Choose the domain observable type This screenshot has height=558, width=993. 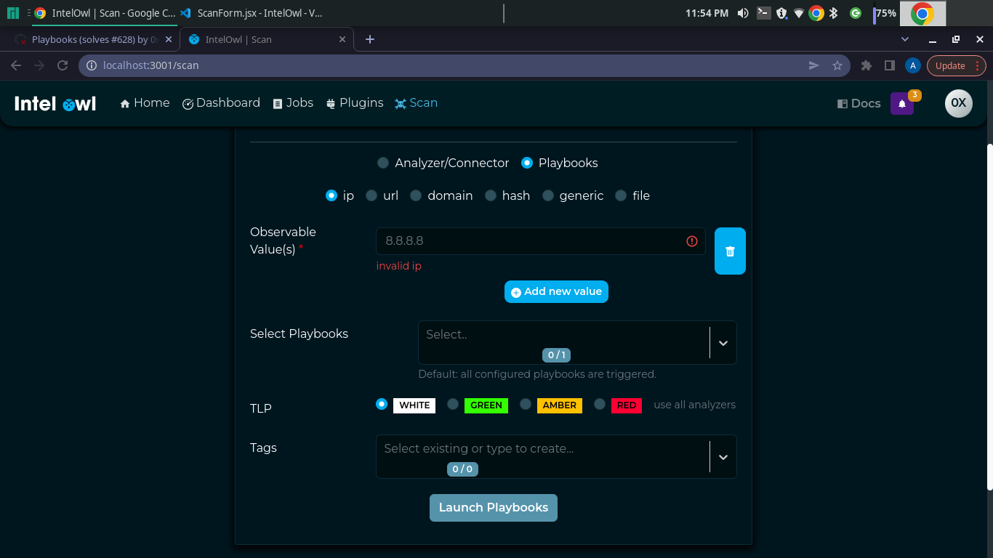click(x=416, y=195)
